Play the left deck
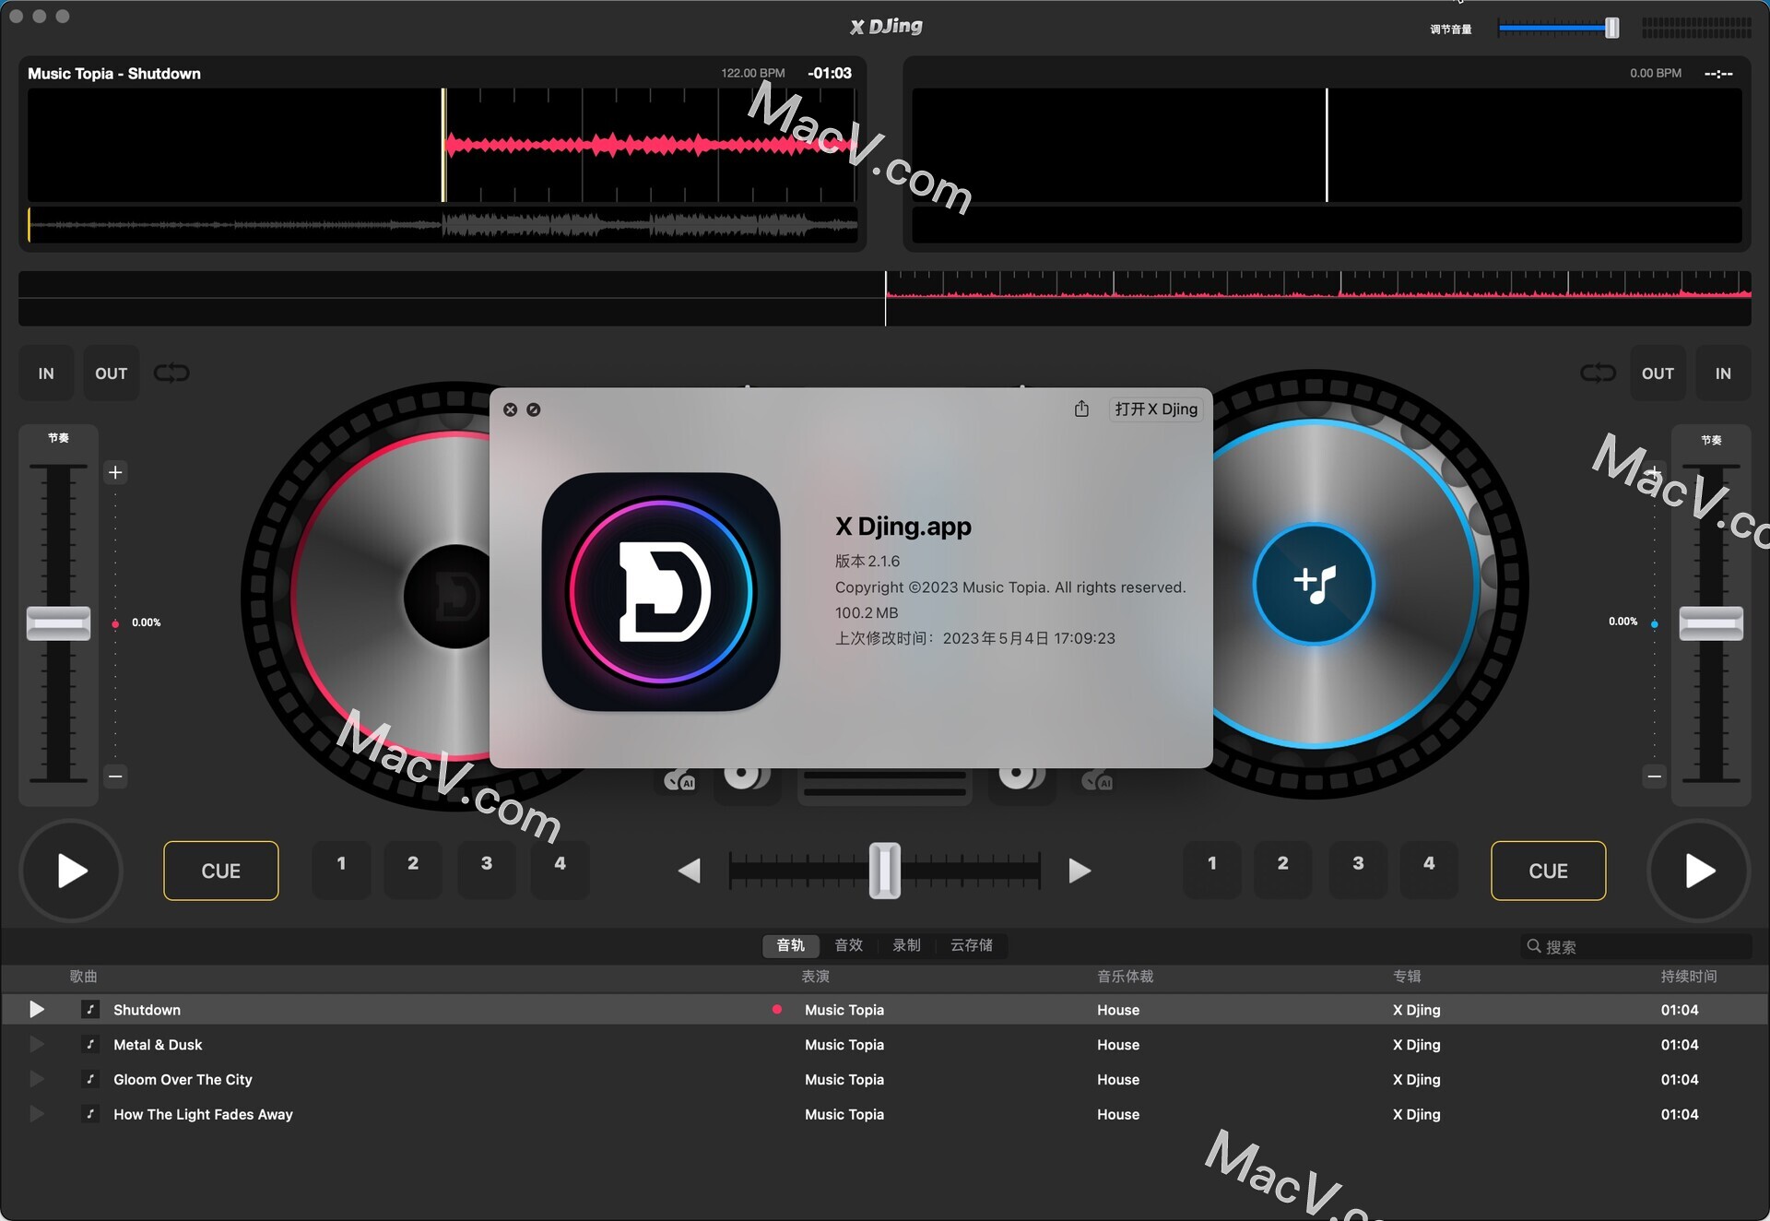This screenshot has width=1770, height=1221. click(71, 871)
